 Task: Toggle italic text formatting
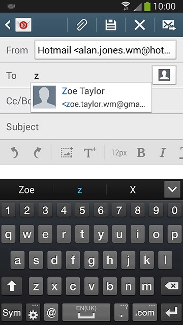[x=163, y=153]
